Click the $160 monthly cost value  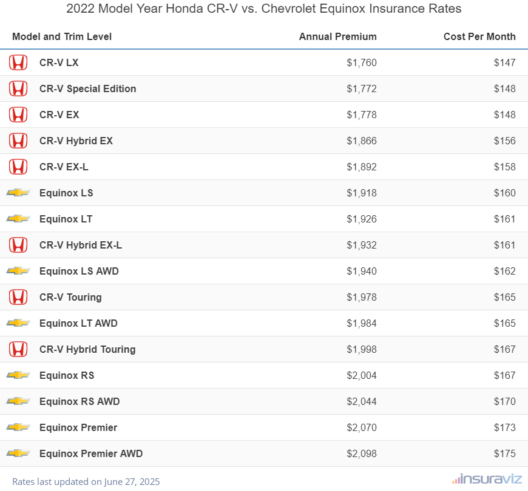505,193
